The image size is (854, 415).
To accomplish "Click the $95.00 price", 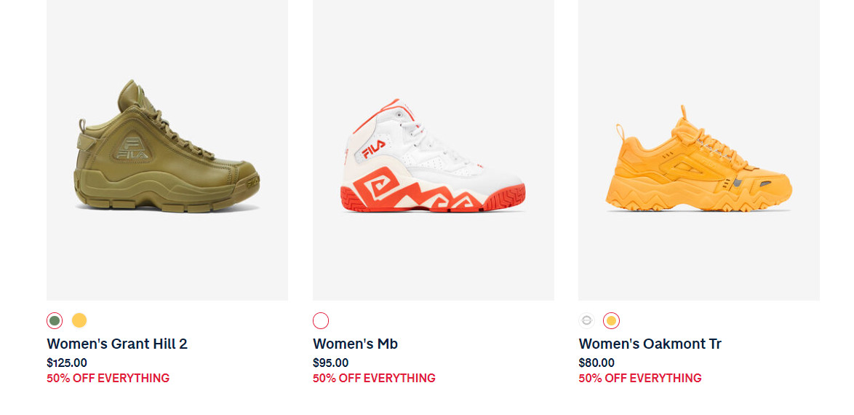I will pyautogui.click(x=331, y=363).
